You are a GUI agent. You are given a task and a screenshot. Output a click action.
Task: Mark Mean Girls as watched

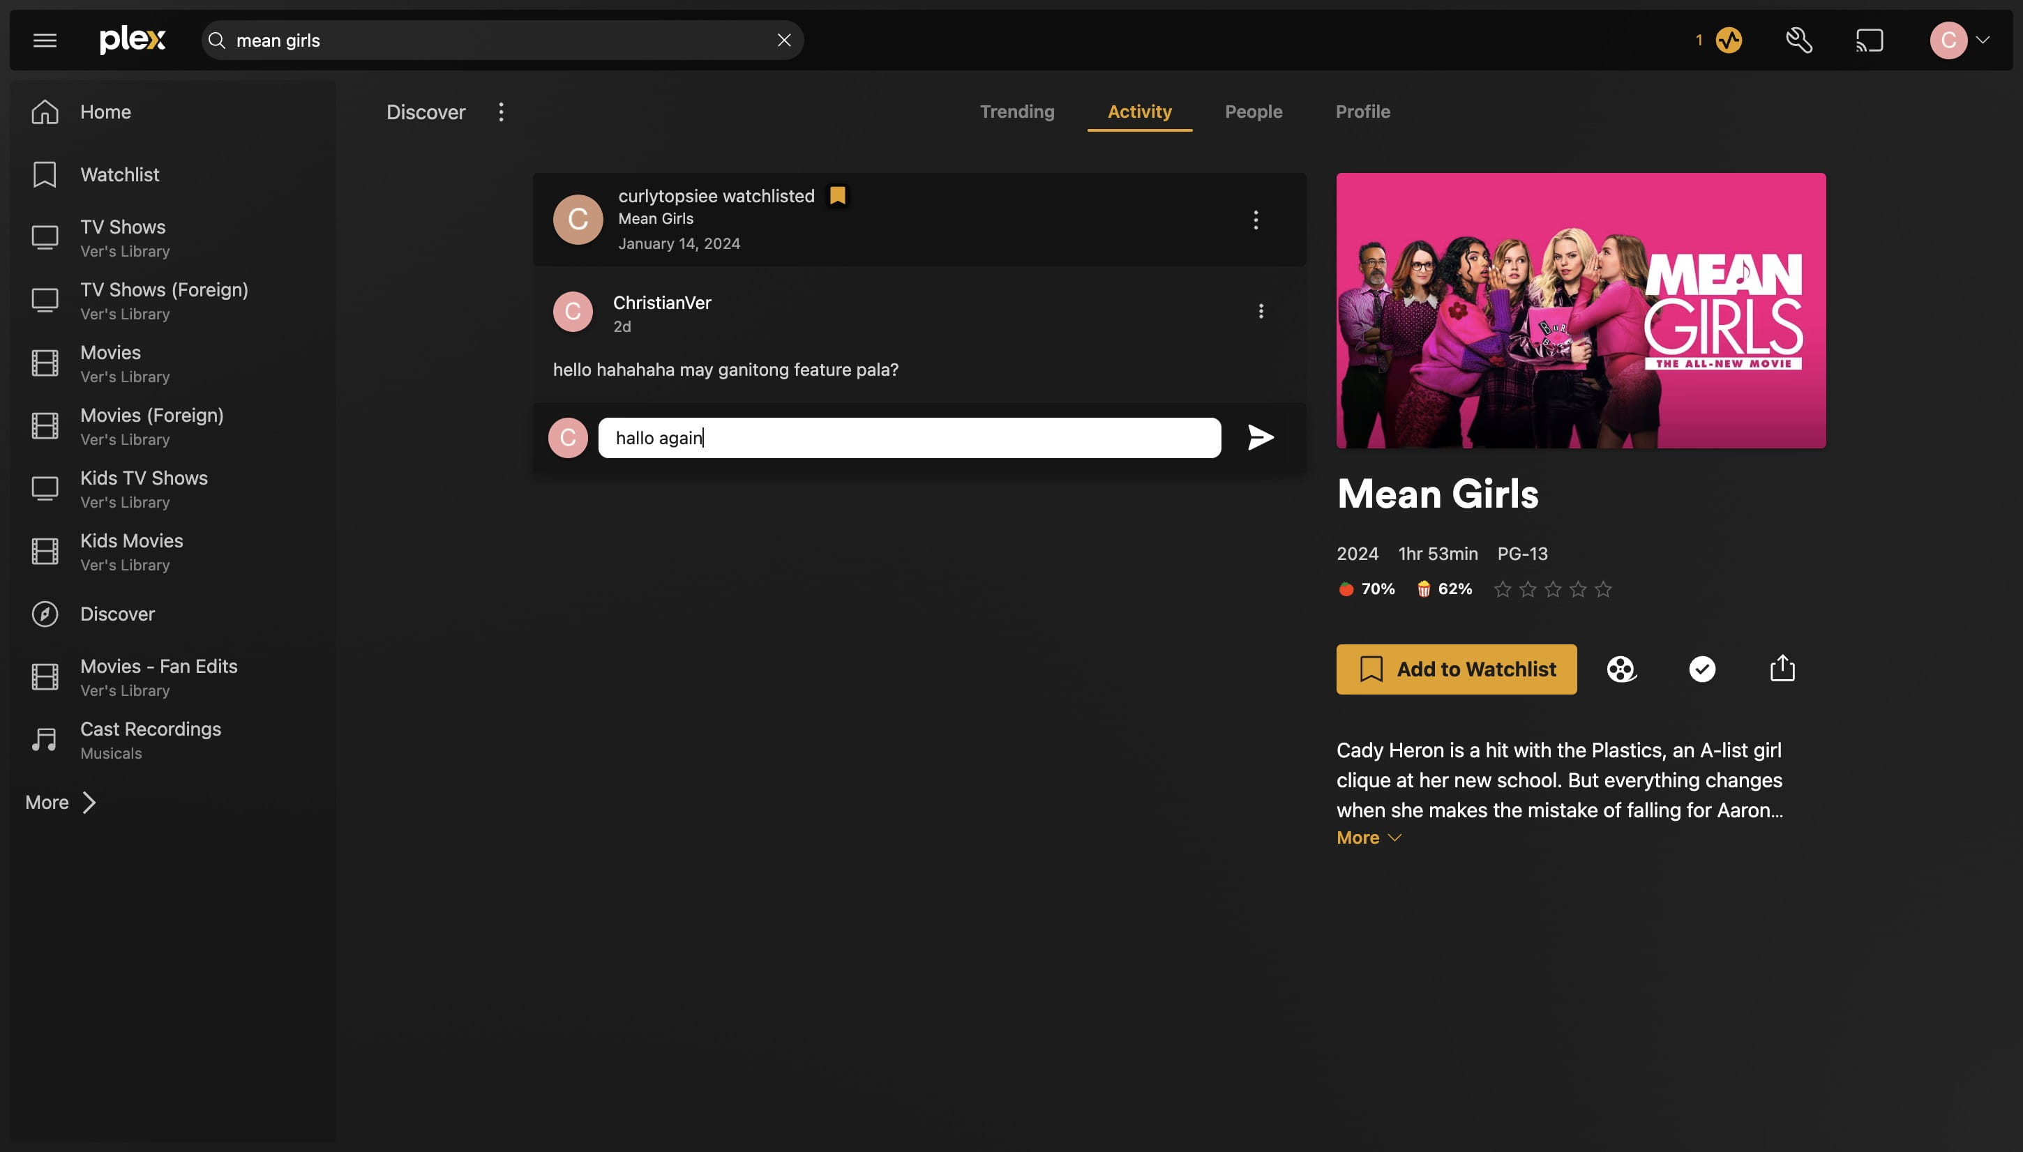click(x=1701, y=669)
